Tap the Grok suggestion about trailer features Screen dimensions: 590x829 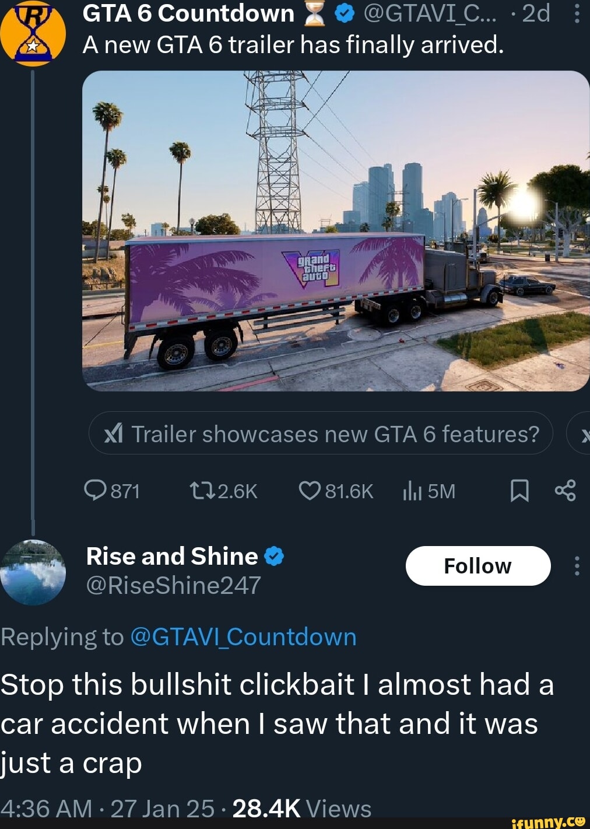pyautogui.click(x=321, y=433)
